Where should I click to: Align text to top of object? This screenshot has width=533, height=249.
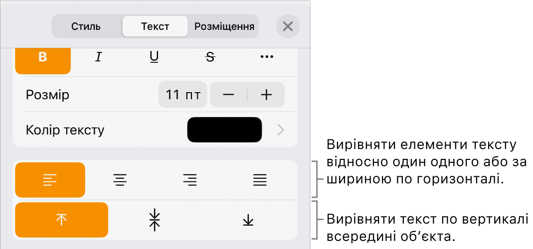click(61, 220)
